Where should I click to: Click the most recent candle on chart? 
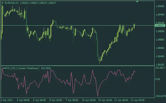[135, 26]
